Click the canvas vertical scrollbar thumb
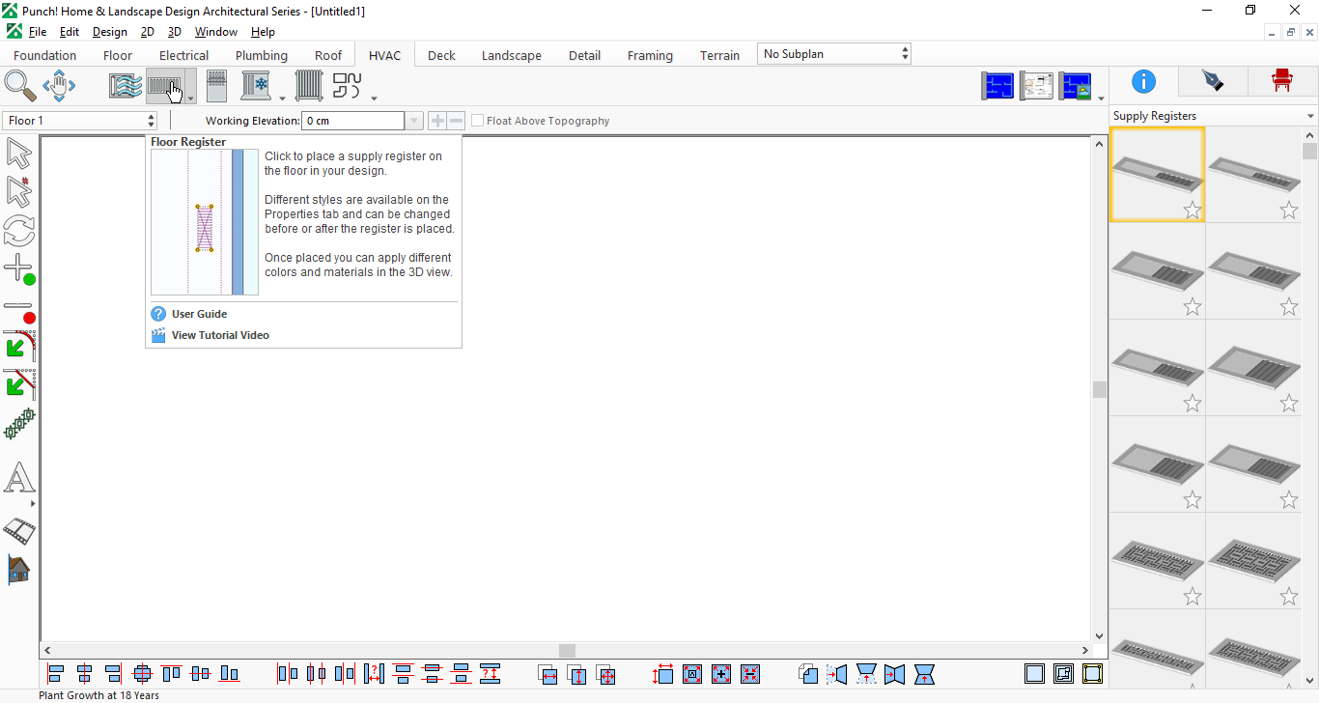Screen dimensions: 1319x703 click(1100, 389)
